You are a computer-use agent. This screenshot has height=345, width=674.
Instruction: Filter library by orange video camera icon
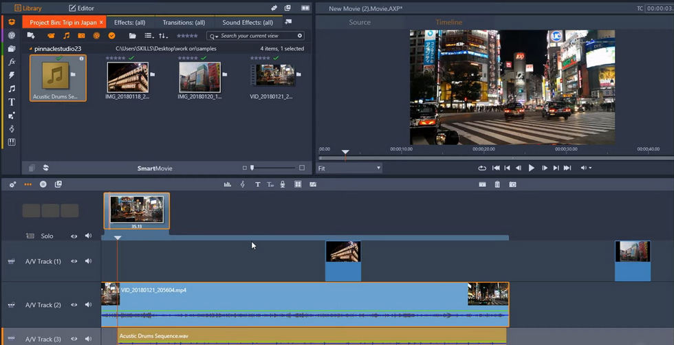(51, 36)
